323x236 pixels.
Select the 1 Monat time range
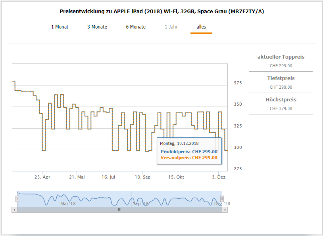60,27
